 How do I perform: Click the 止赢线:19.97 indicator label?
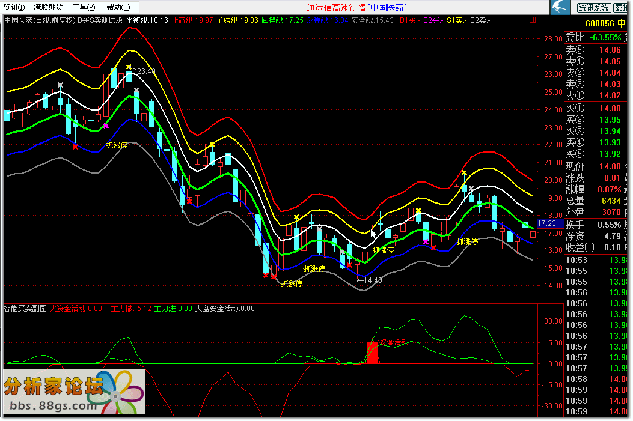tap(192, 20)
